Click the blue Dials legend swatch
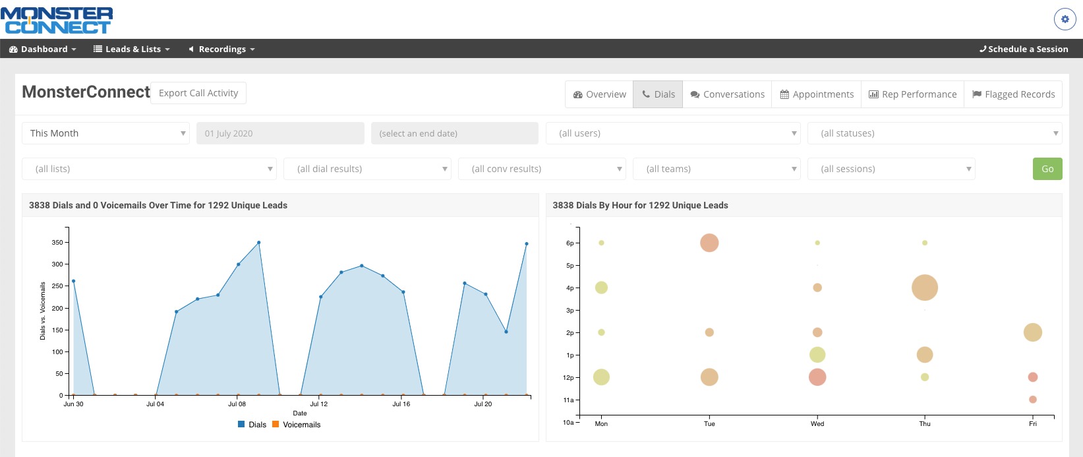The height and width of the screenshot is (457, 1083). (x=241, y=425)
